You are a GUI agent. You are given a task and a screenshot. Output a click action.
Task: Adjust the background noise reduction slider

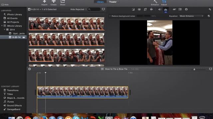point(143,16)
